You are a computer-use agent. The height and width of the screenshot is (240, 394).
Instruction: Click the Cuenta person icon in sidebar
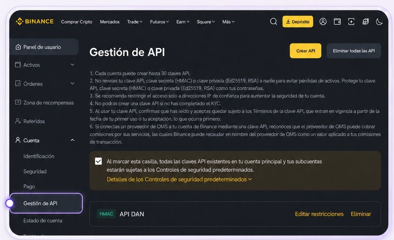click(x=18, y=140)
